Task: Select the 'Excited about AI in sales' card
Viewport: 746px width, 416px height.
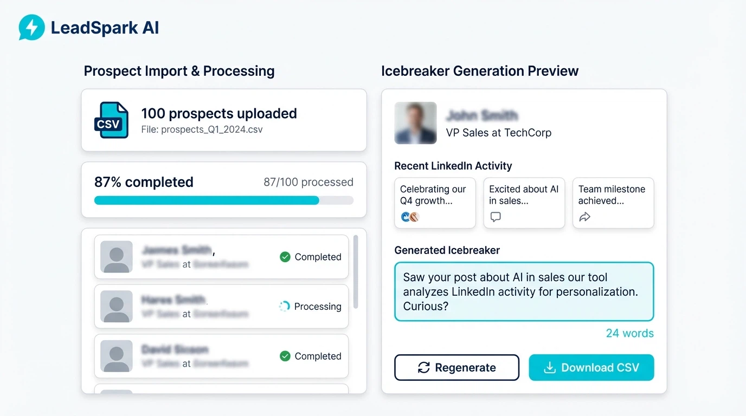Action: pyautogui.click(x=524, y=203)
